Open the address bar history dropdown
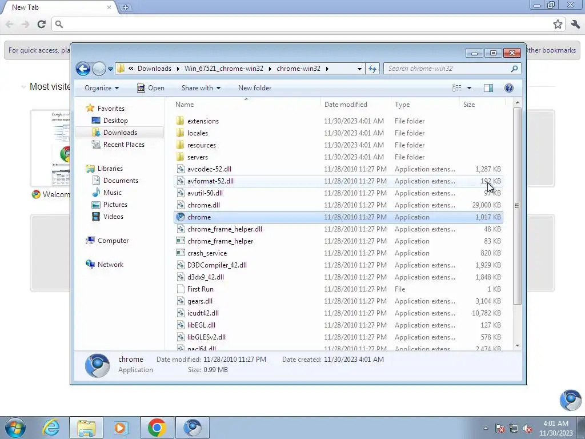This screenshot has height=439, width=585. click(x=359, y=69)
